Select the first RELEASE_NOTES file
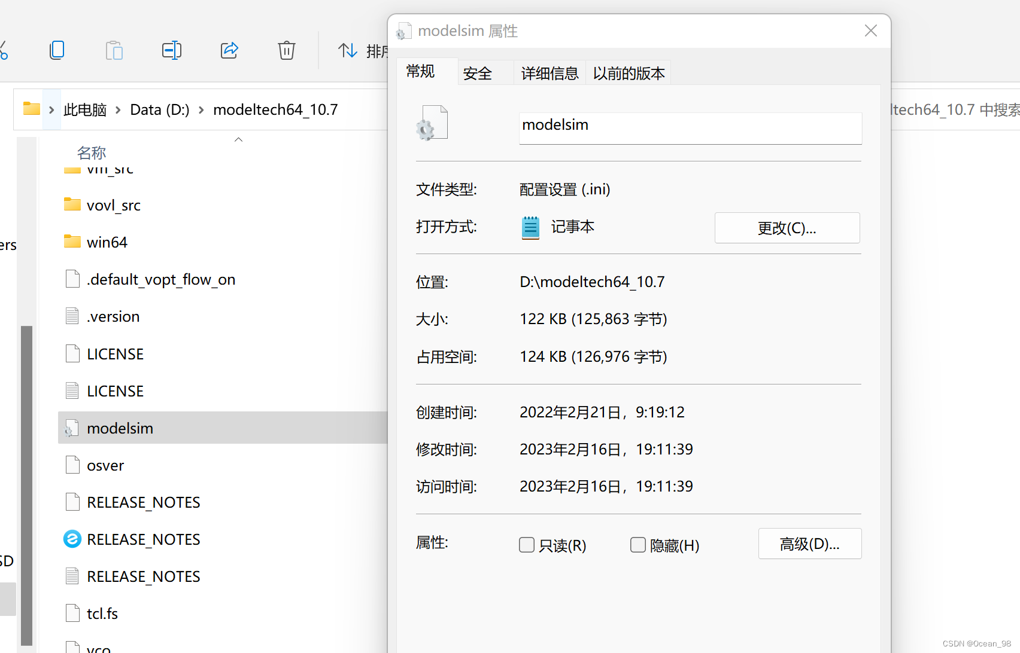The width and height of the screenshot is (1020, 653). 223,502
